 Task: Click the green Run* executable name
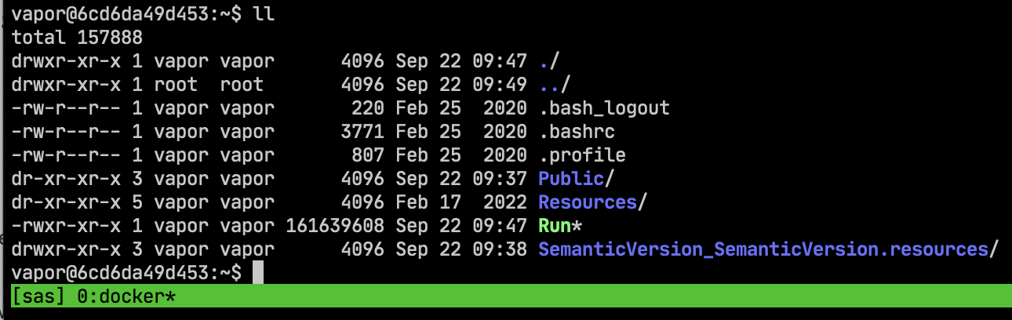[x=560, y=226]
